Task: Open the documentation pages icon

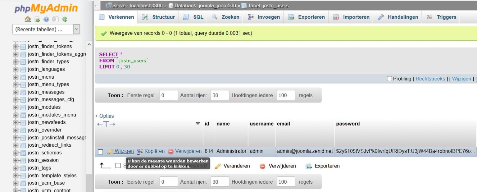Action: [x=55, y=19]
